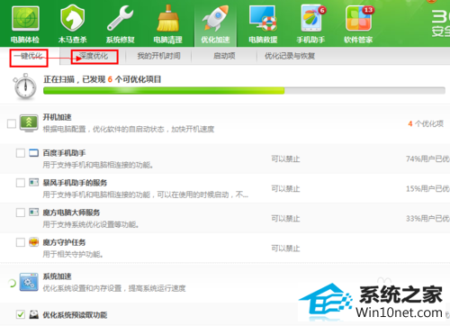450x326 pixels.
Task: Click the 百度手机助手 item name
Action: coord(64,153)
